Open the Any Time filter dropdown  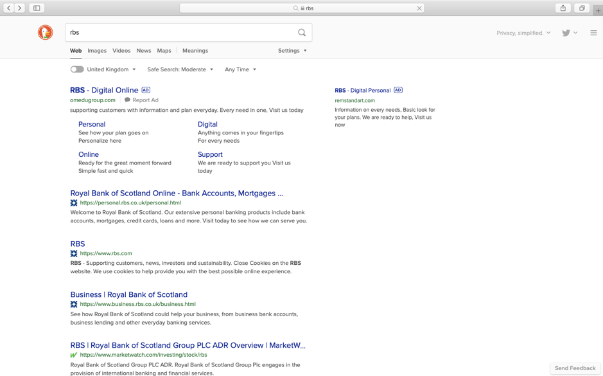[x=240, y=69]
